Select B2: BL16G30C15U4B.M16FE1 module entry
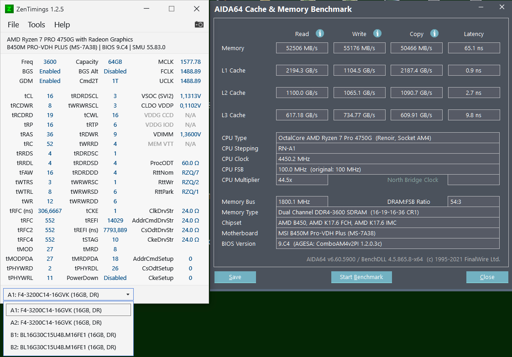The width and height of the screenshot is (512, 357). point(68,347)
